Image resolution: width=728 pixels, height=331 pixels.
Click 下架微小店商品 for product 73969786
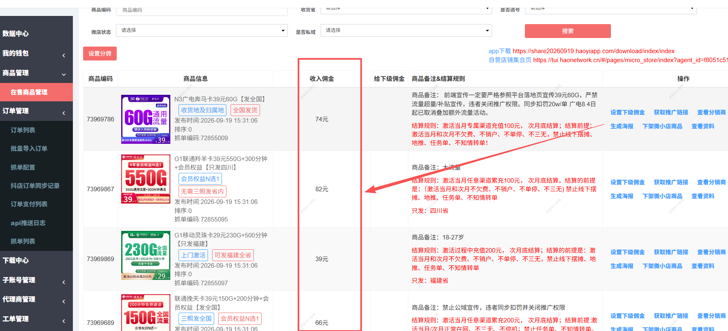[x=662, y=126]
